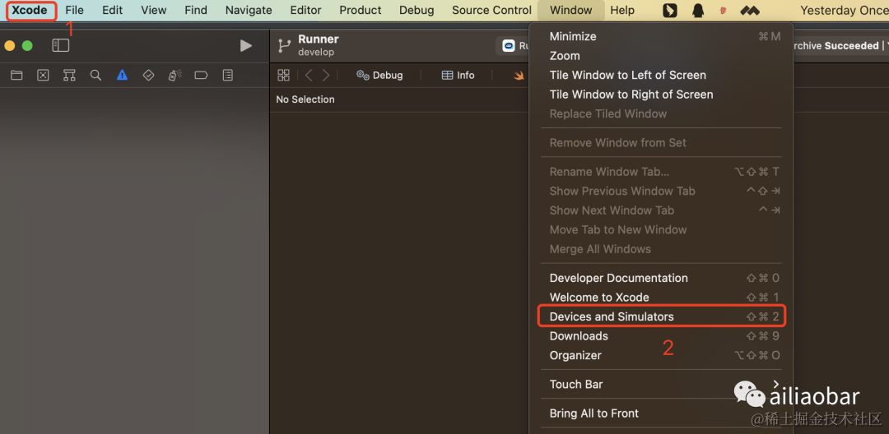889x434 pixels.
Task: Choose Bring All to Front
Action: coord(660,413)
